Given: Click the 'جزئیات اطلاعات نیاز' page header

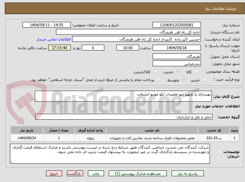Looking at the screenshot, I should coord(221,9).
